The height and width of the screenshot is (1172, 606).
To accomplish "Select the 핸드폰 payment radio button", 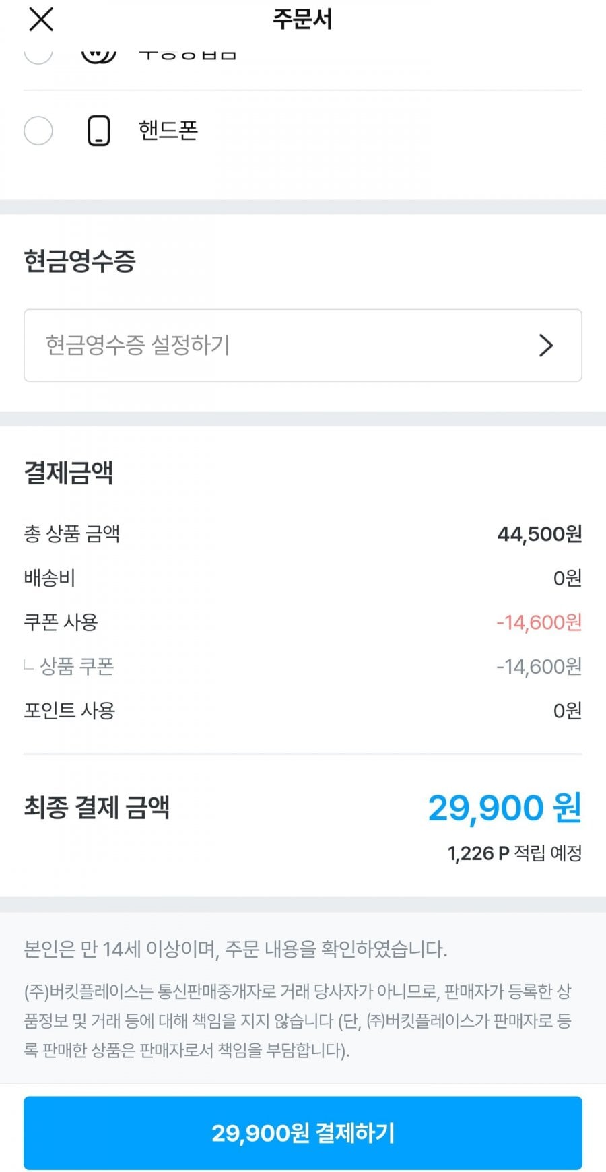I will (x=38, y=131).
